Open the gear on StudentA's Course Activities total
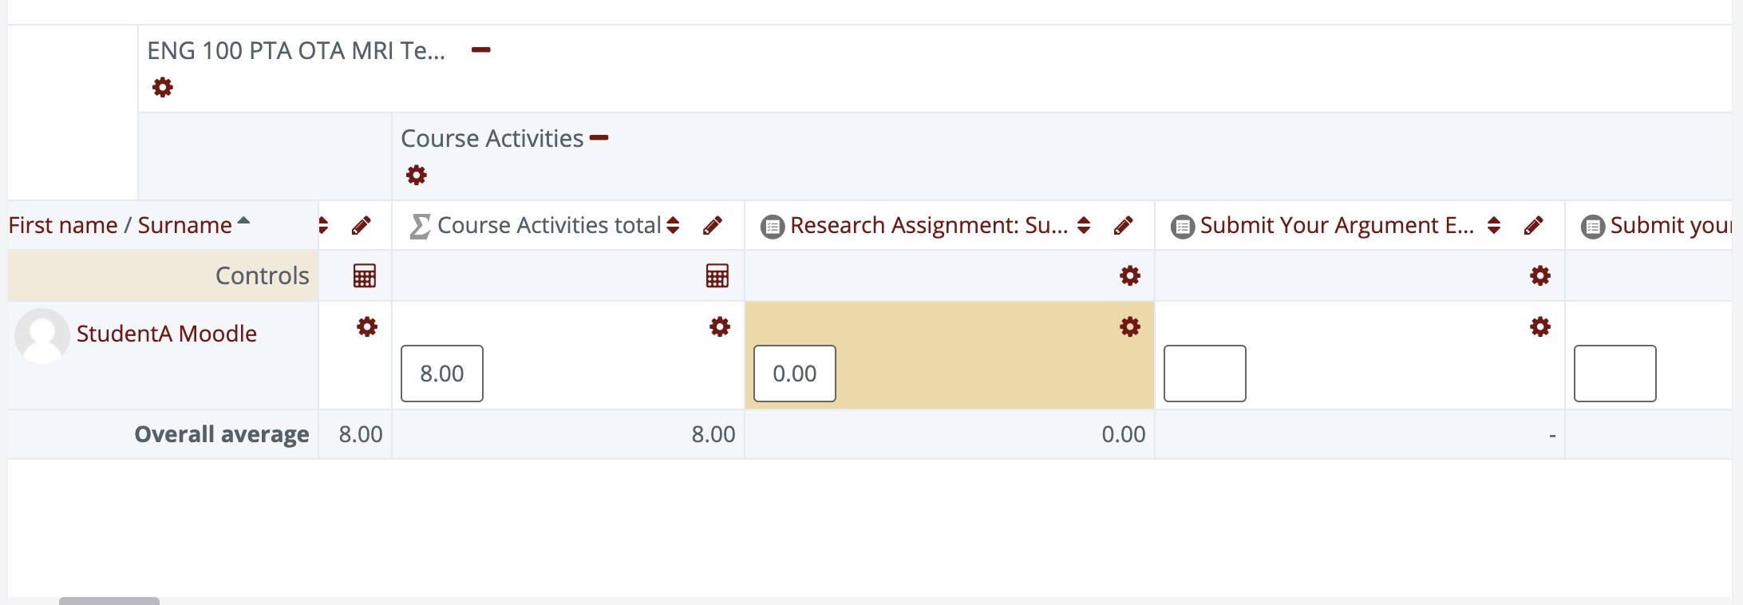 (x=719, y=326)
